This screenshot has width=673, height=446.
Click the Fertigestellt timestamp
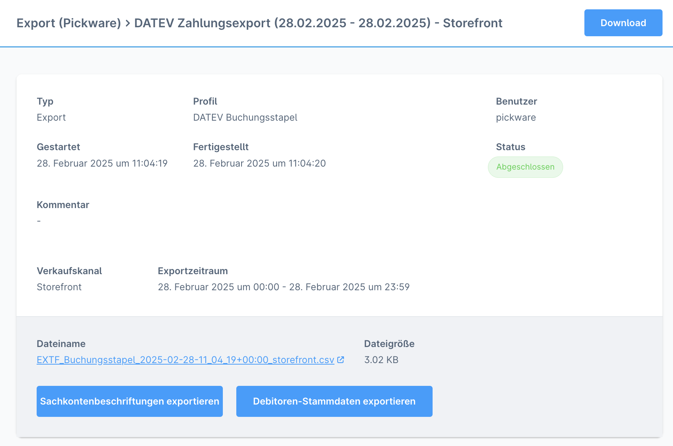tap(259, 163)
